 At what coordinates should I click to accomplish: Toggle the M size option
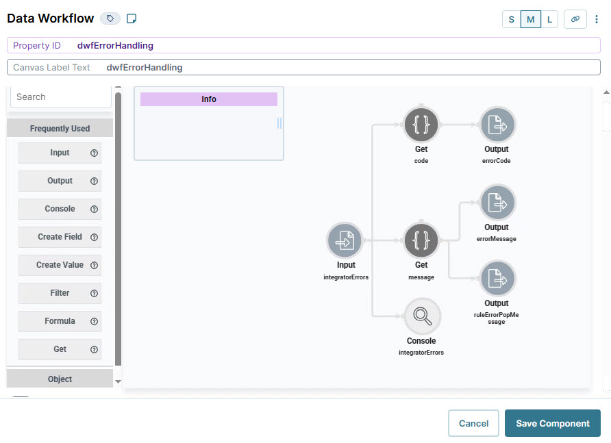(530, 19)
